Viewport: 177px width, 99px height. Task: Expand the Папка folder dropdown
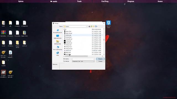point(87,26)
